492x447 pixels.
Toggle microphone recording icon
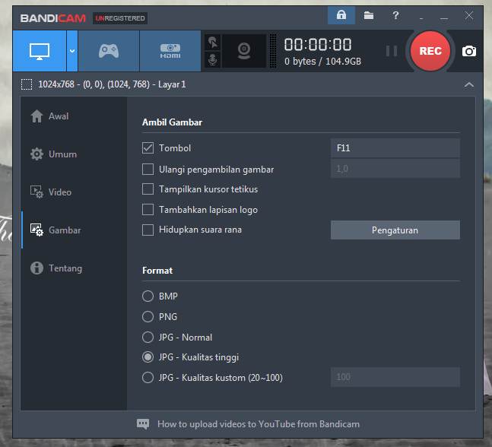(213, 59)
